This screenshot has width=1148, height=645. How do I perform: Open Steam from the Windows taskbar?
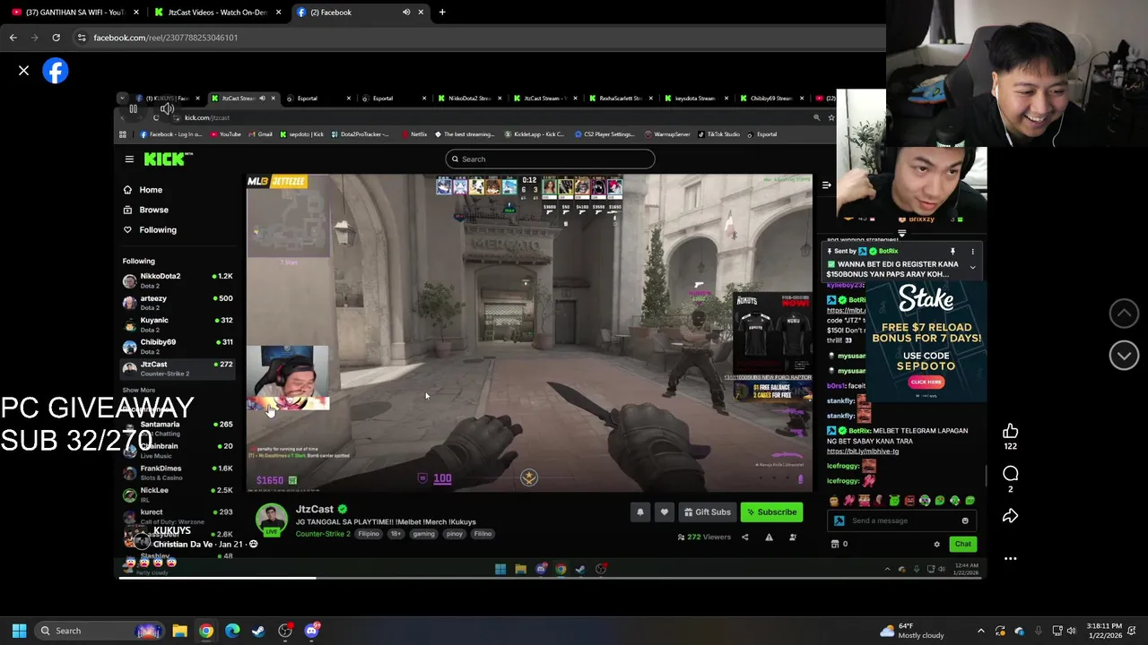coord(258,631)
